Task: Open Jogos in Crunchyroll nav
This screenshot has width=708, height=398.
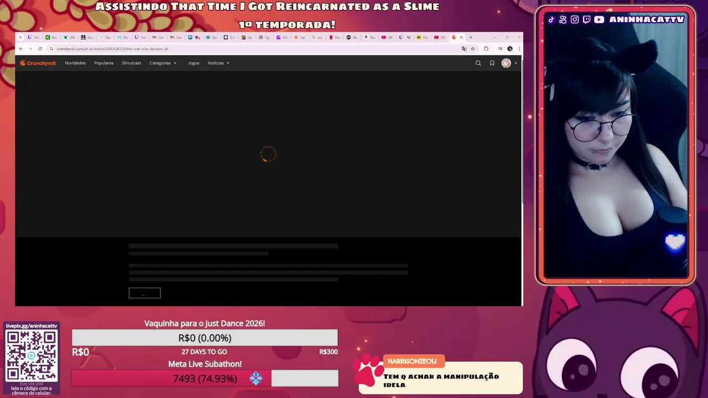Action: coord(194,63)
